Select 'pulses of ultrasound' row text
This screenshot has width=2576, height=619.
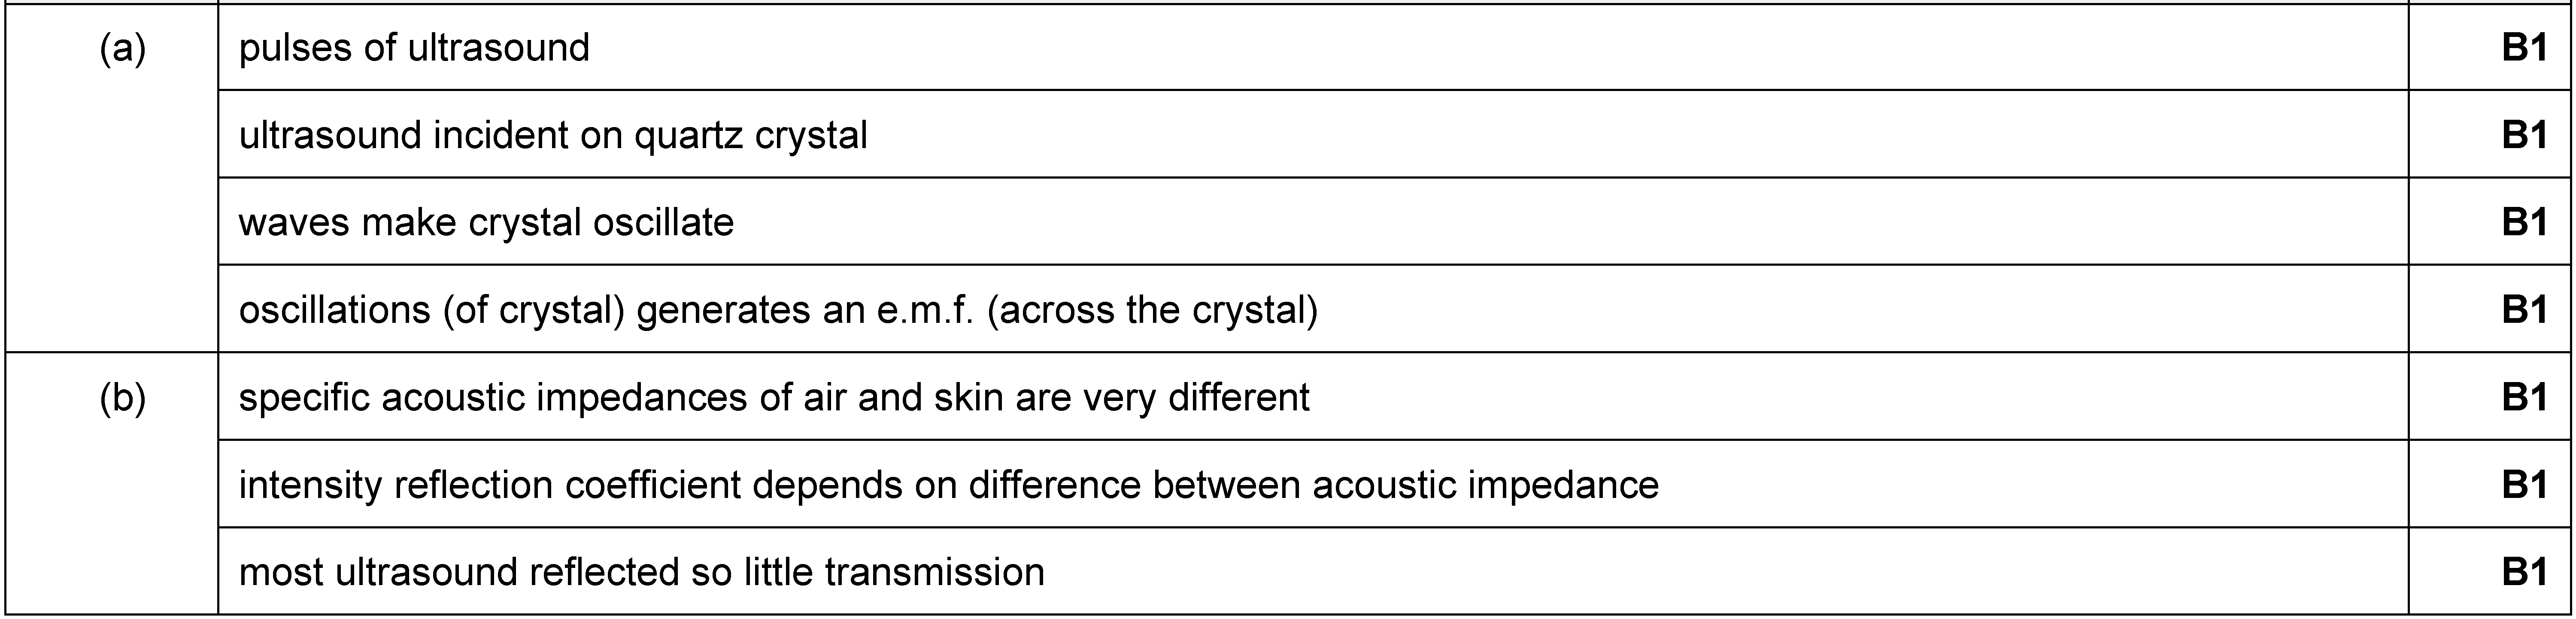(x=414, y=48)
